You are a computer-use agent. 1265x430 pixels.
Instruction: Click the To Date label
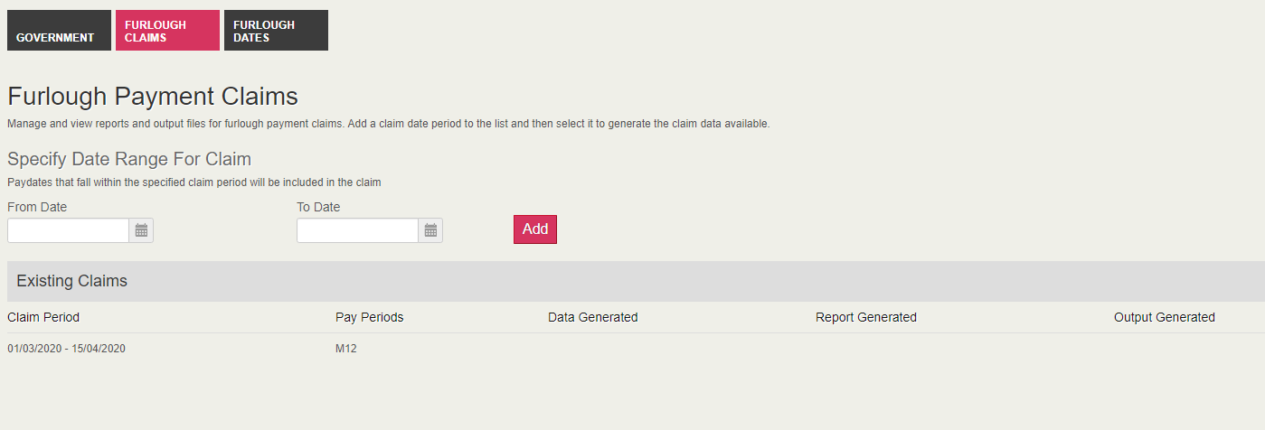click(x=318, y=207)
